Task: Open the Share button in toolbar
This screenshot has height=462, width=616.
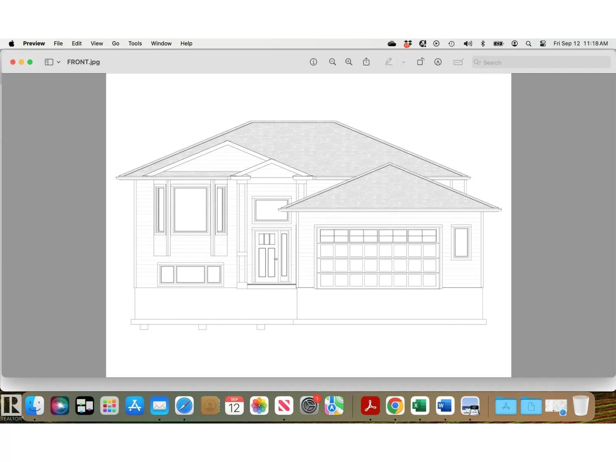Action: tap(366, 62)
